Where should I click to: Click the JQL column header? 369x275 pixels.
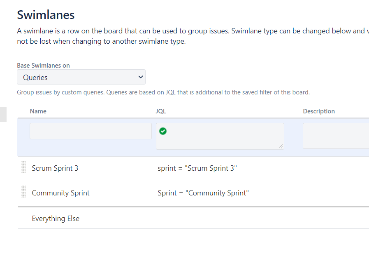(160, 111)
